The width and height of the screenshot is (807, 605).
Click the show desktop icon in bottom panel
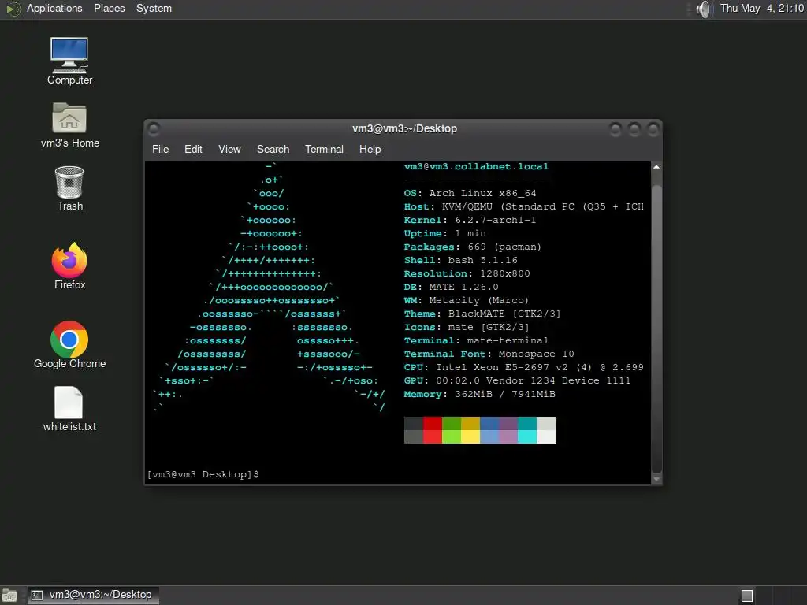click(x=9, y=596)
